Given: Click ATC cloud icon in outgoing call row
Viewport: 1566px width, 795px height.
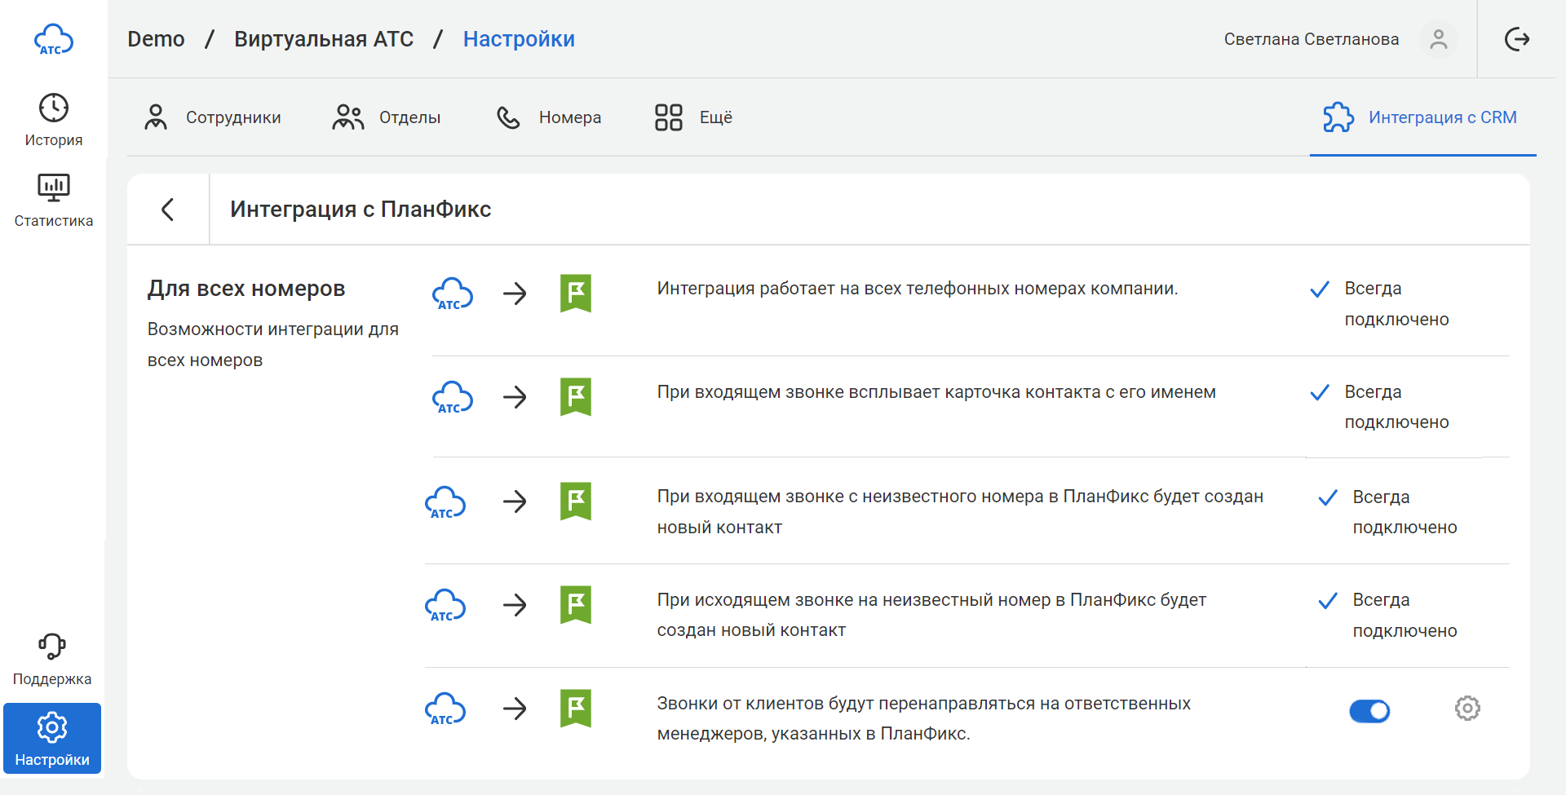Looking at the screenshot, I should (x=445, y=605).
